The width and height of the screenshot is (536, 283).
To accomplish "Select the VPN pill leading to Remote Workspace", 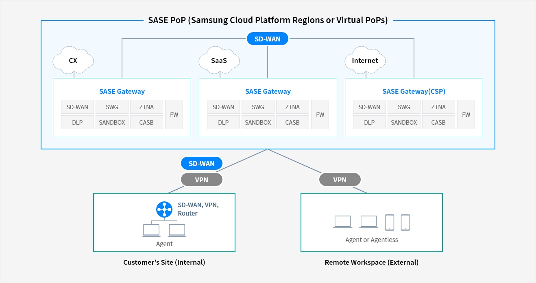I will [340, 179].
